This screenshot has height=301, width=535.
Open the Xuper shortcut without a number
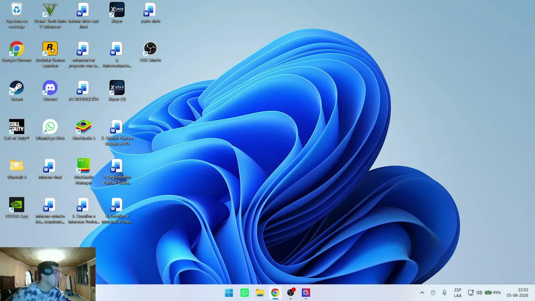(x=117, y=13)
